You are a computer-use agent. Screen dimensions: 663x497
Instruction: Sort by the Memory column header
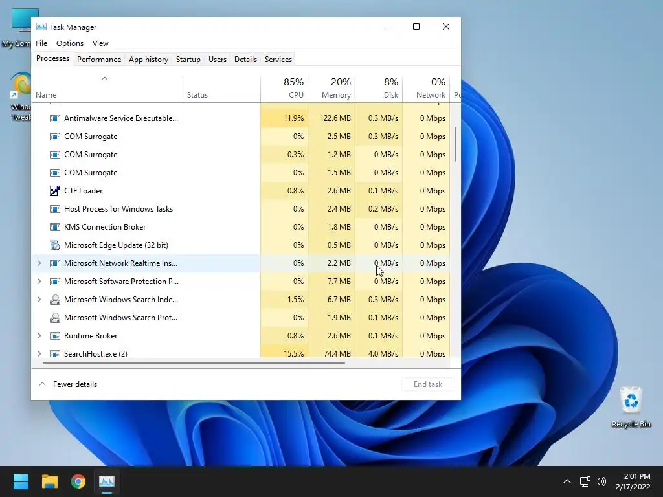(331, 89)
